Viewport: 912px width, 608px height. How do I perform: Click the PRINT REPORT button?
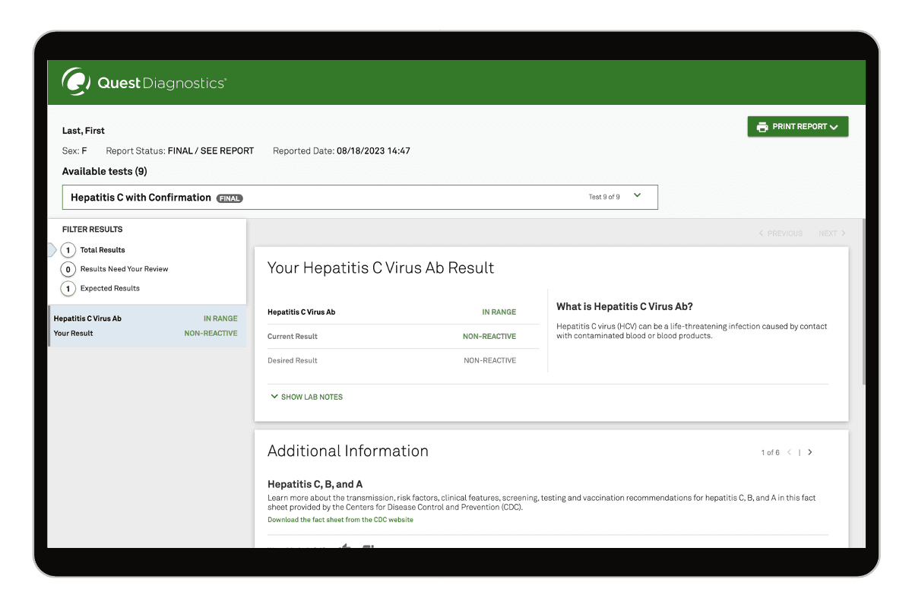coord(797,126)
